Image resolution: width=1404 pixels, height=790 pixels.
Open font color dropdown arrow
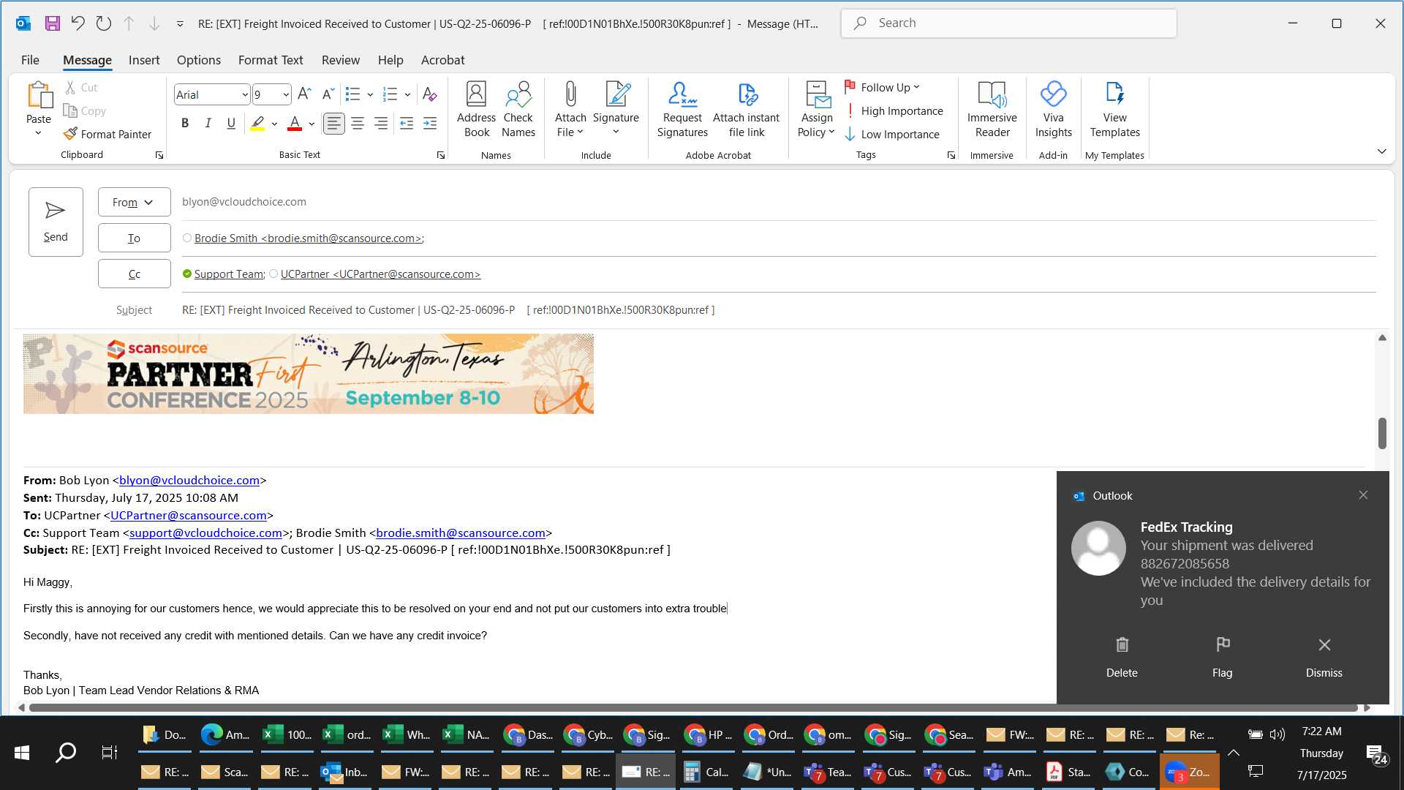tap(312, 124)
